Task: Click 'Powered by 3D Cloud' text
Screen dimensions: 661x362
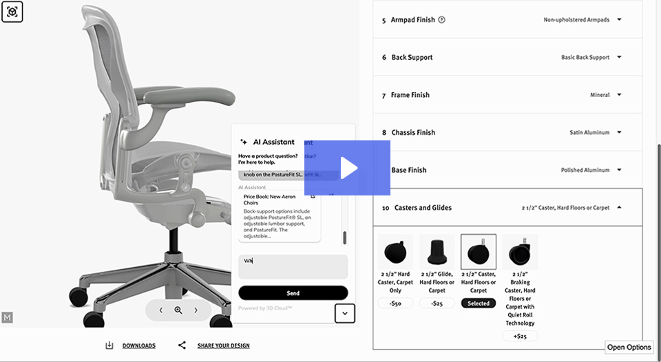Action: pyautogui.click(x=265, y=308)
